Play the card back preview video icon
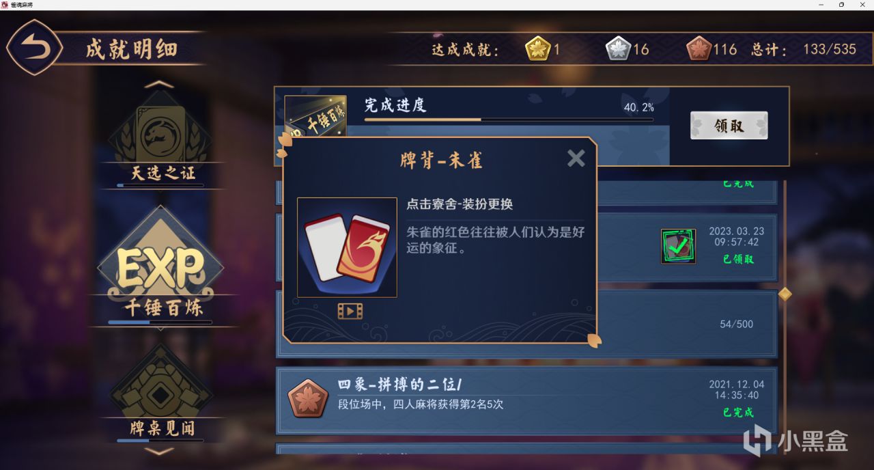Screen dimensions: 874x470 [x=350, y=312]
